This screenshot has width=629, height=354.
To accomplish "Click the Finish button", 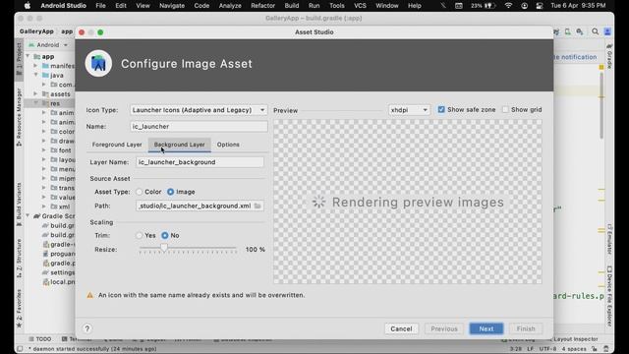I will click(x=526, y=328).
